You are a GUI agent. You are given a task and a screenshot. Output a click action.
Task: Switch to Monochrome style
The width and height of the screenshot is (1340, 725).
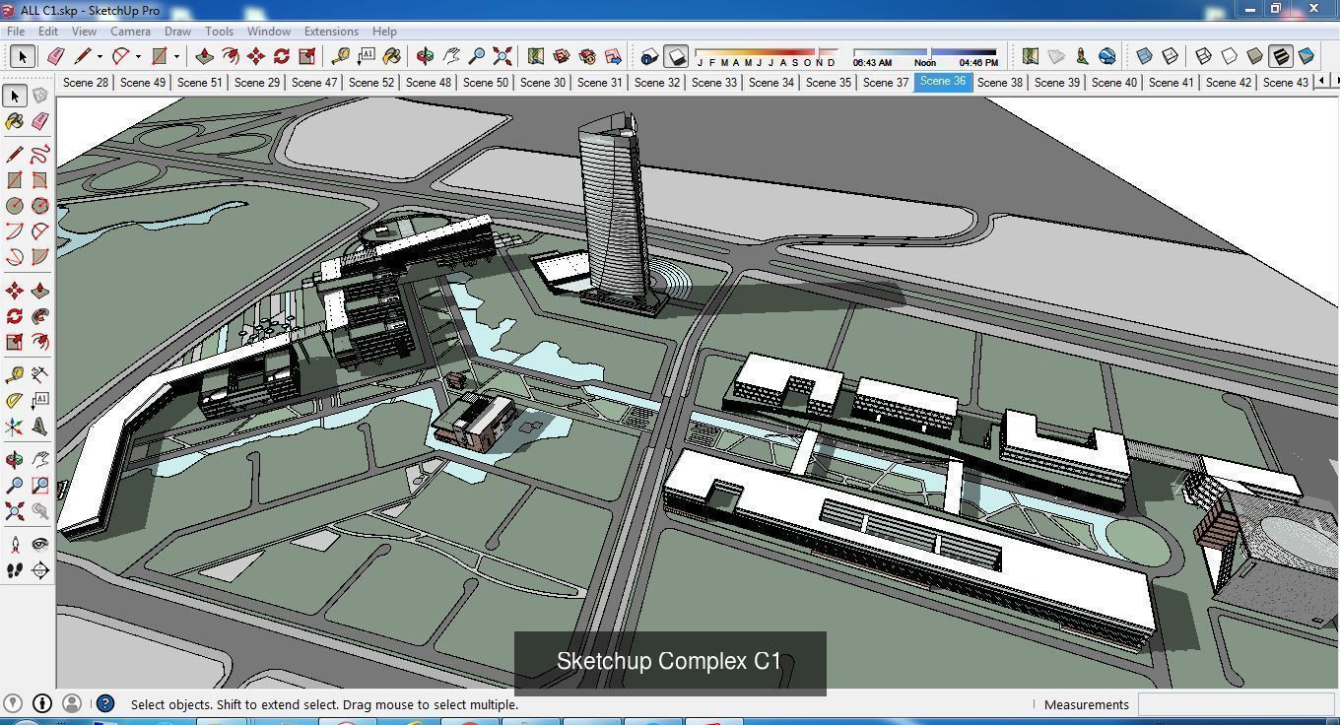pyautogui.click(x=1306, y=56)
